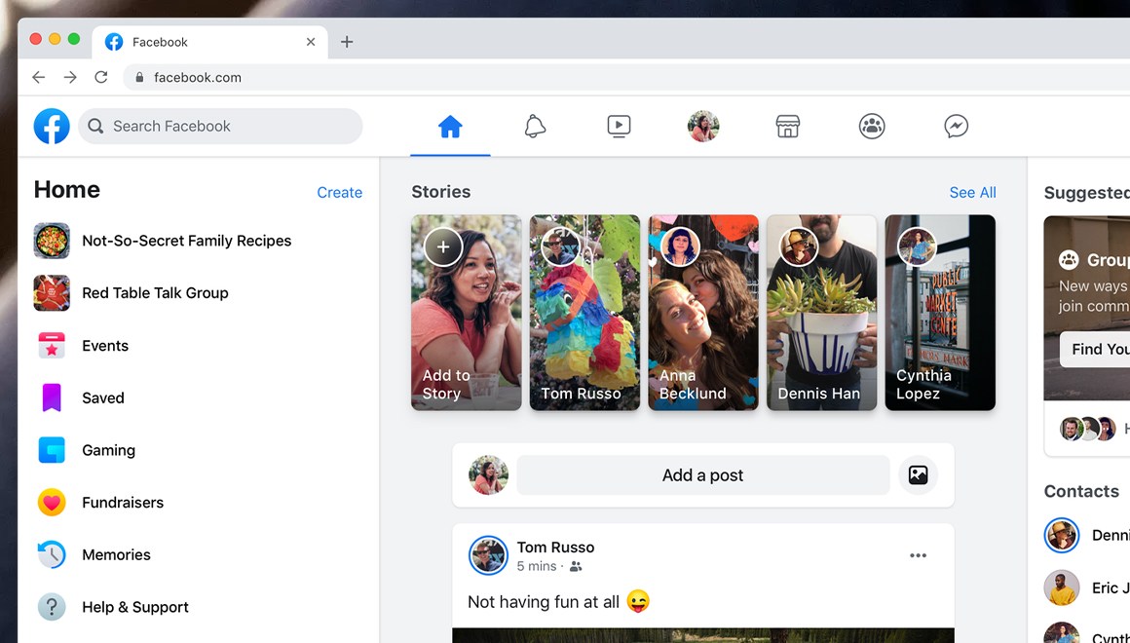Open the Gaming icon in sidebar
This screenshot has height=643, width=1130.
point(52,450)
